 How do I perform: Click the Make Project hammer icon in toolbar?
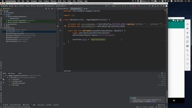coord(109,6)
